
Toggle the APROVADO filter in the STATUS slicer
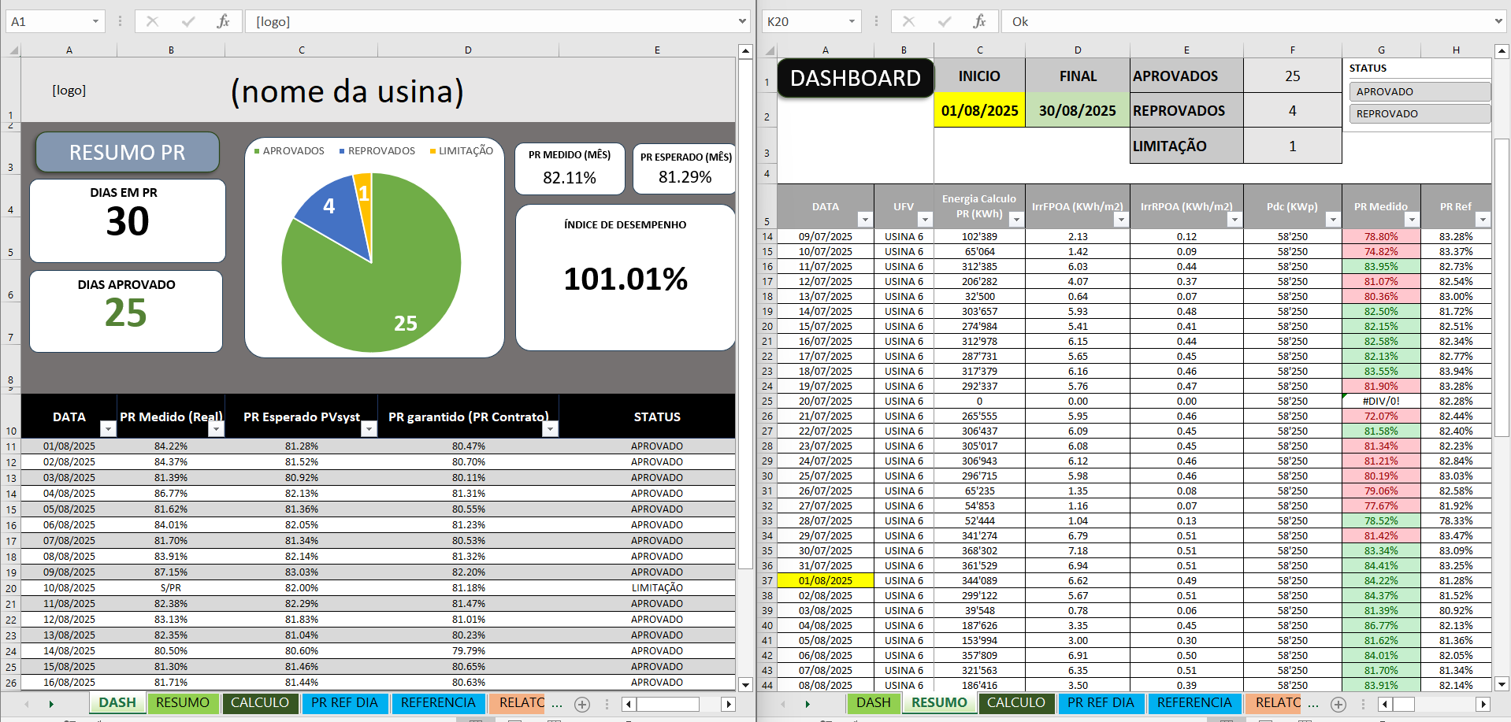pos(1418,91)
